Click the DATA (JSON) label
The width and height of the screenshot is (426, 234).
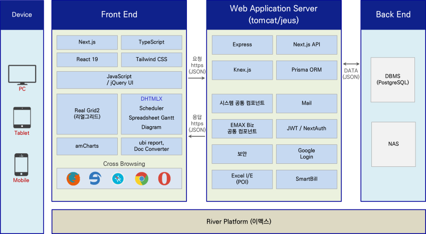(x=351, y=74)
